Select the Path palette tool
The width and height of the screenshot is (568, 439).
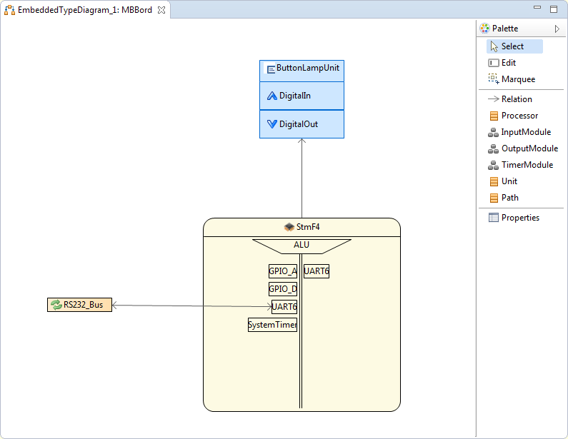(x=509, y=198)
